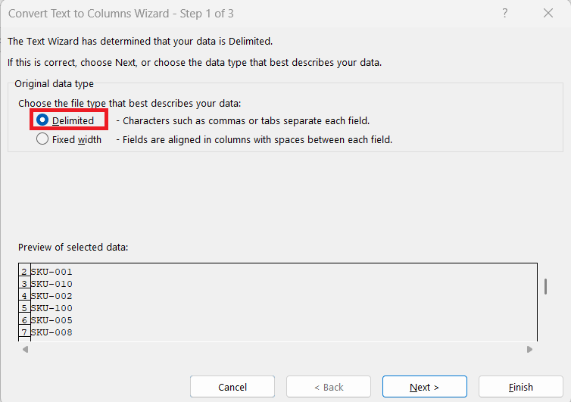
Task: Select the Delimited radio button
Action: click(x=43, y=120)
